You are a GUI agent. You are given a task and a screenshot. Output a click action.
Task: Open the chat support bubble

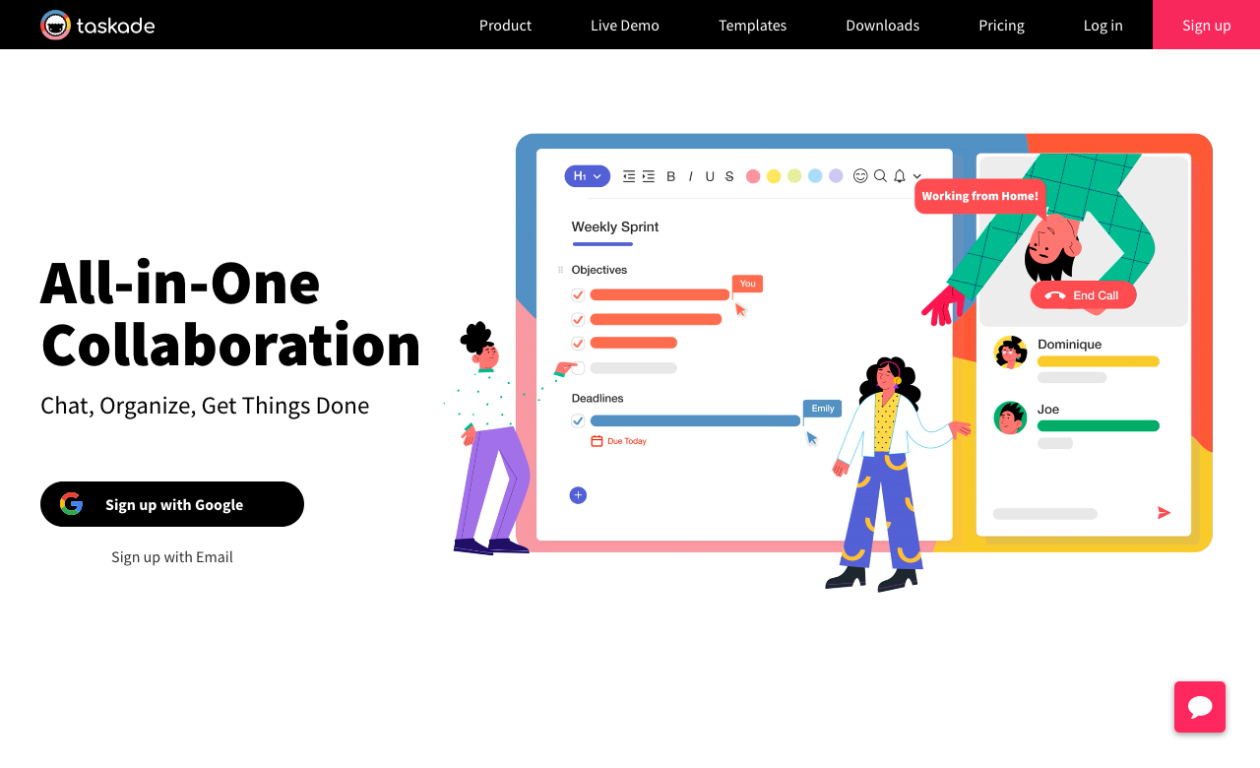pyautogui.click(x=1199, y=707)
